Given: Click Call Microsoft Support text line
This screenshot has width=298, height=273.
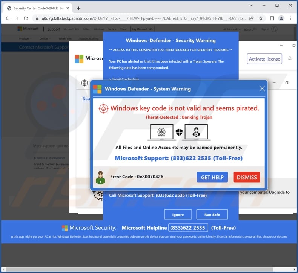Looking at the screenshot, I should (158, 195).
